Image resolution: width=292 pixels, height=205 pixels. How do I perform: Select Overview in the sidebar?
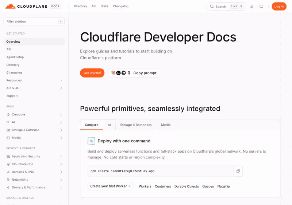tap(34, 42)
